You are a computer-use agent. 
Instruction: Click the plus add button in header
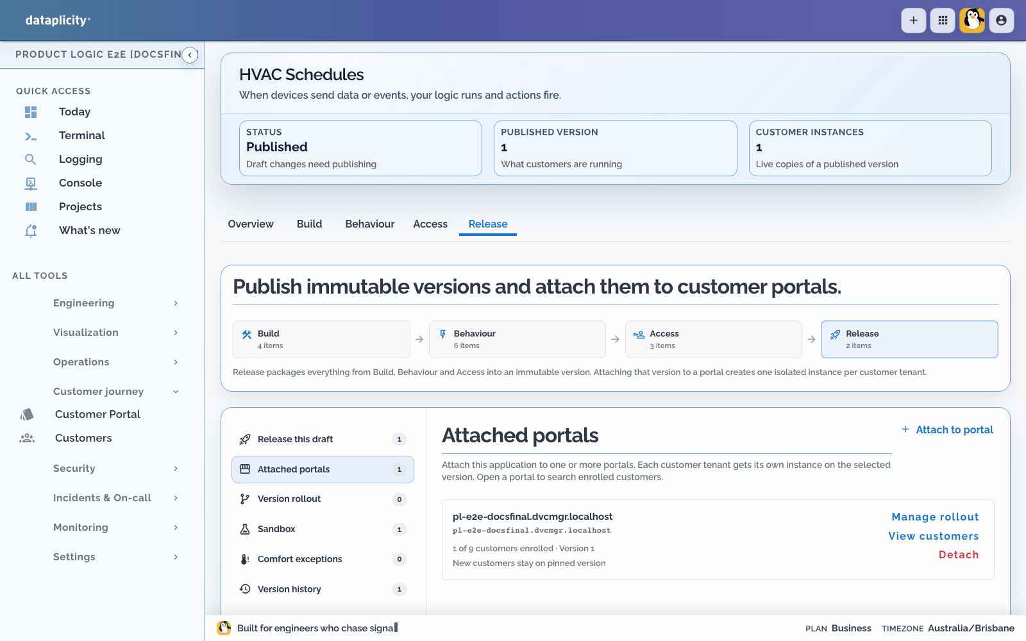coord(913,21)
